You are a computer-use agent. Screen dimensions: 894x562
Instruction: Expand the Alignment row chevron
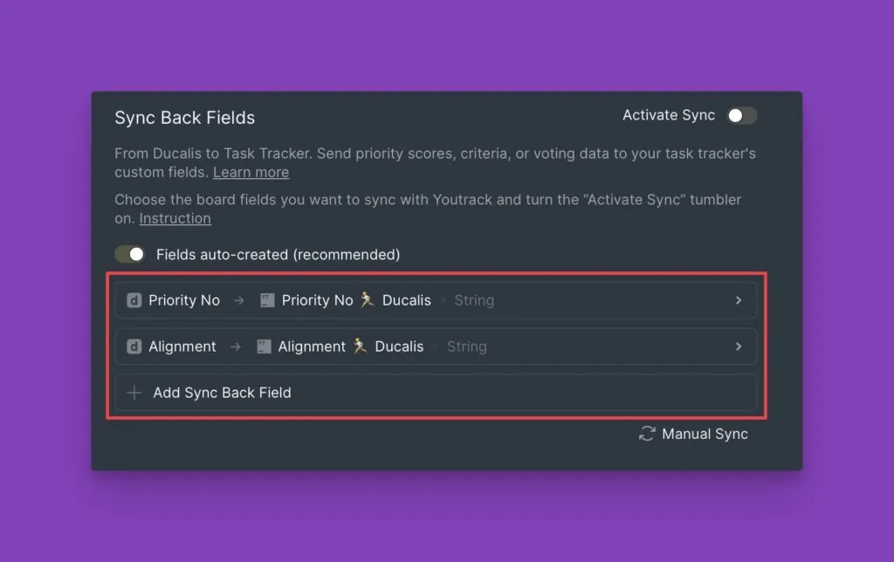[x=739, y=346]
